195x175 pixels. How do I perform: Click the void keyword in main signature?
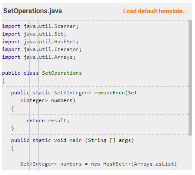point(60,140)
